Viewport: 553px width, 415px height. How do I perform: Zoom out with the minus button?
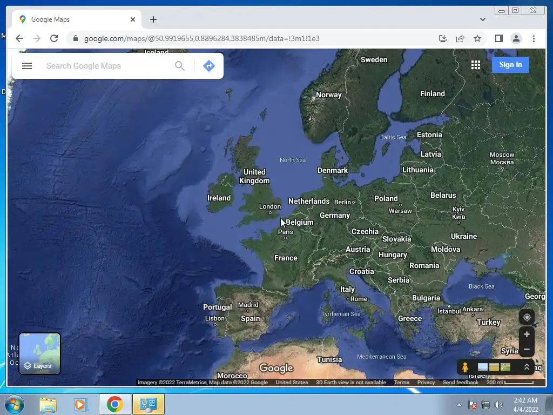point(527,350)
